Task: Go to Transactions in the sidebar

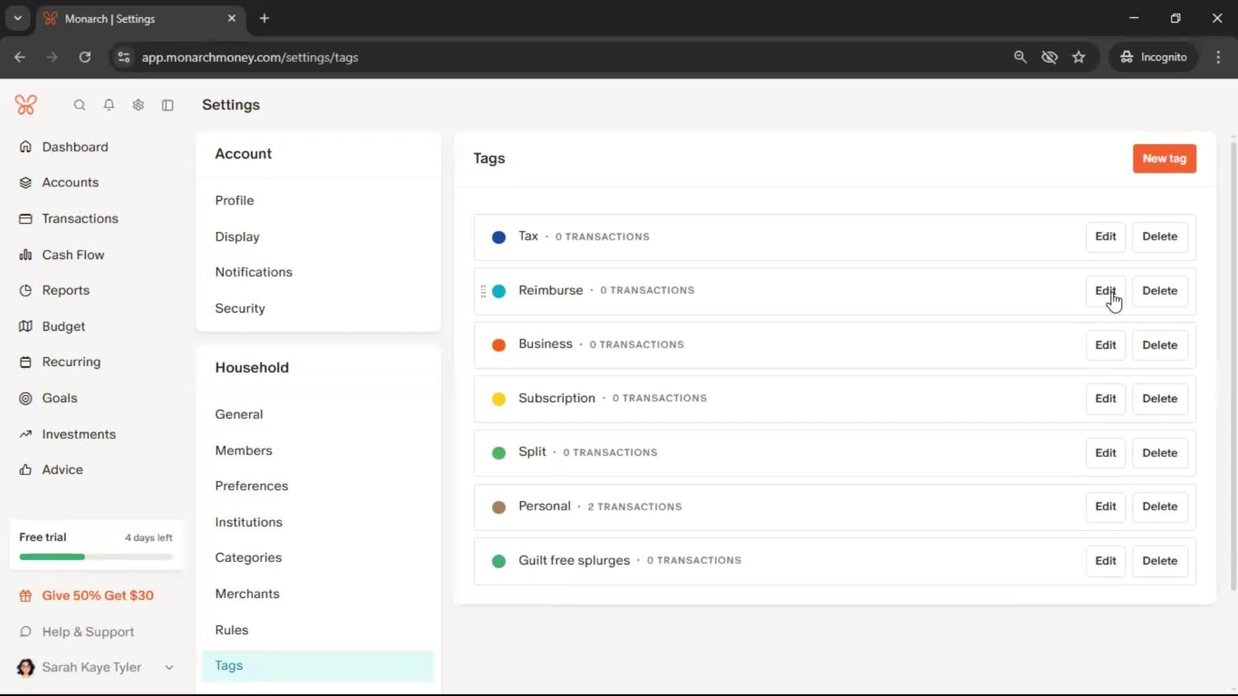Action: (80, 218)
